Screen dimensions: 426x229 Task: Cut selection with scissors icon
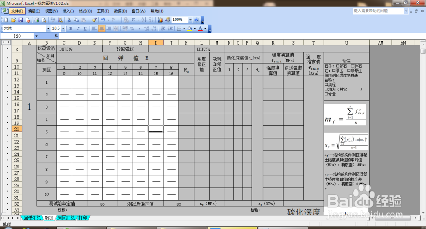[69, 20]
